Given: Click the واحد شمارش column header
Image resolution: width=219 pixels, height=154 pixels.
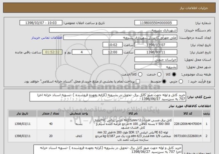Looking at the screenshot, I should pos(79,114).
